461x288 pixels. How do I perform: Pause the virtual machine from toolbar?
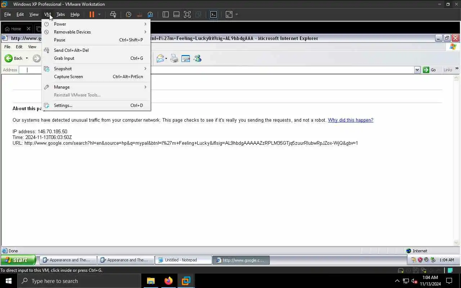[92, 14]
